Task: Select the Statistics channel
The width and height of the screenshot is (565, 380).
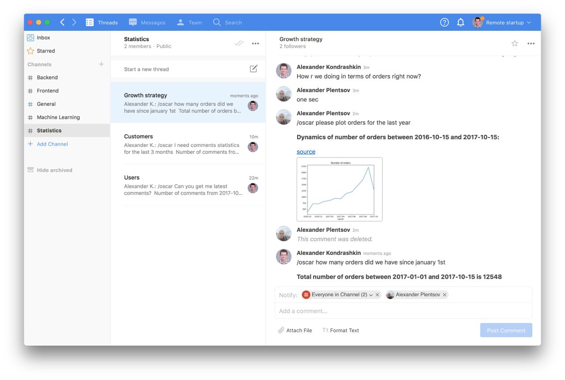Action: [x=67, y=130]
